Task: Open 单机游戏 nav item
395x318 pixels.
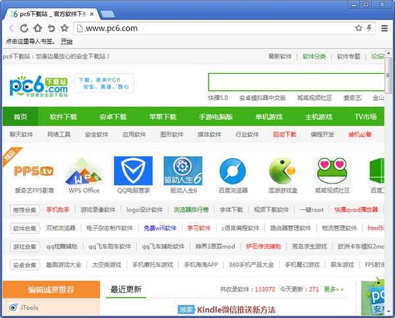Action: (269, 117)
